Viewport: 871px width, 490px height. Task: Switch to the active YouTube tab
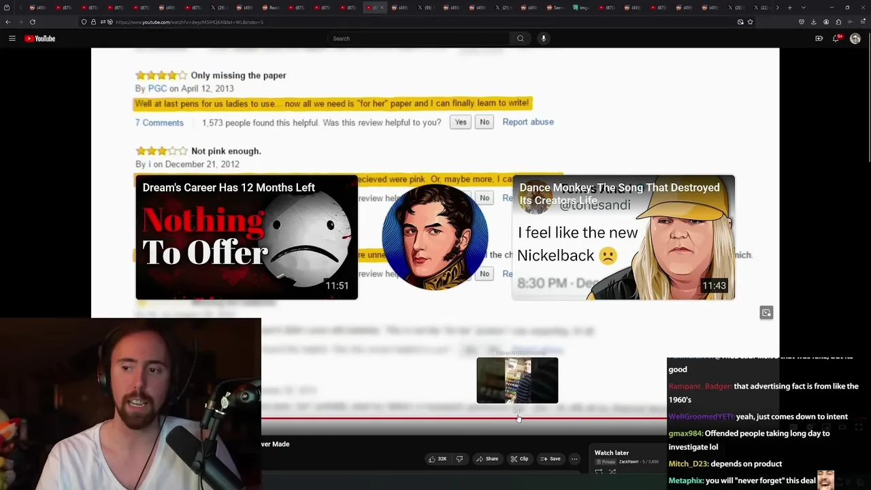coord(374,7)
